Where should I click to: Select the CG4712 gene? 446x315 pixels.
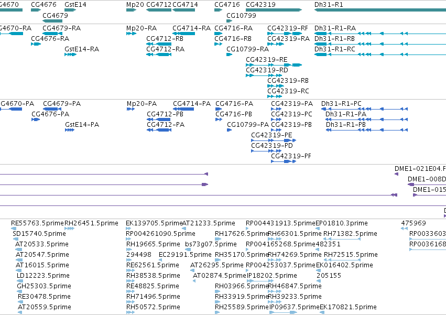[159, 10]
